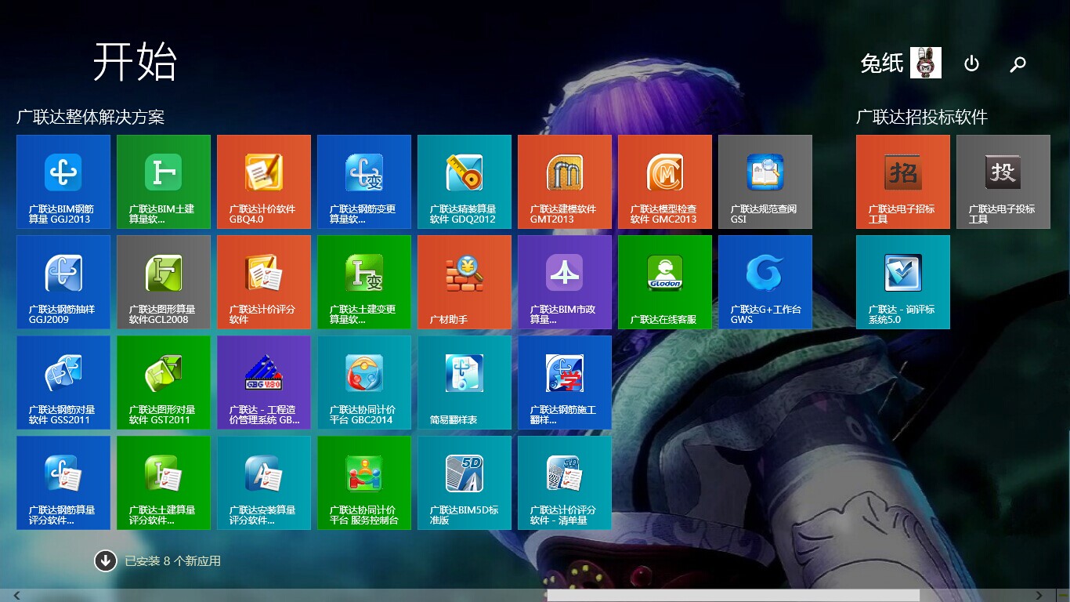Open 广材助手 tile
Image resolution: width=1070 pixels, height=602 pixels.
coord(465,282)
